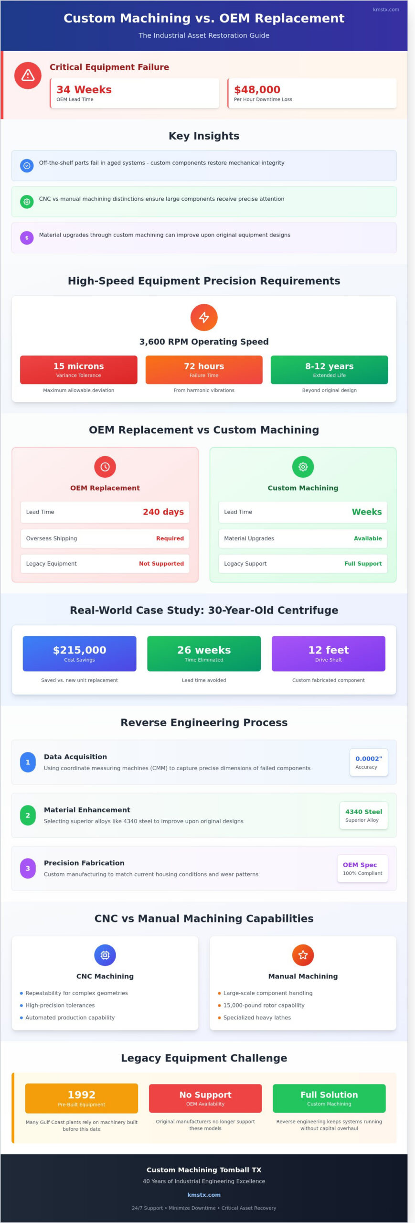Image resolution: width=415 pixels, height=1223 pixels.
Task: Click the orange lightning bolt icon
Action: (204, 317)
